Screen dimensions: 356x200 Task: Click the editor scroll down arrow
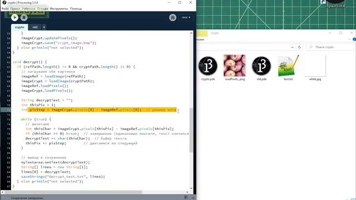coord(191,188)
